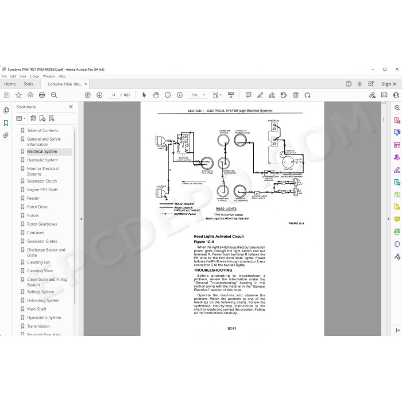Jump to the Rotor Gearboxes bookmark
Screen dimensions: 402x402
[x=42, y=224]
